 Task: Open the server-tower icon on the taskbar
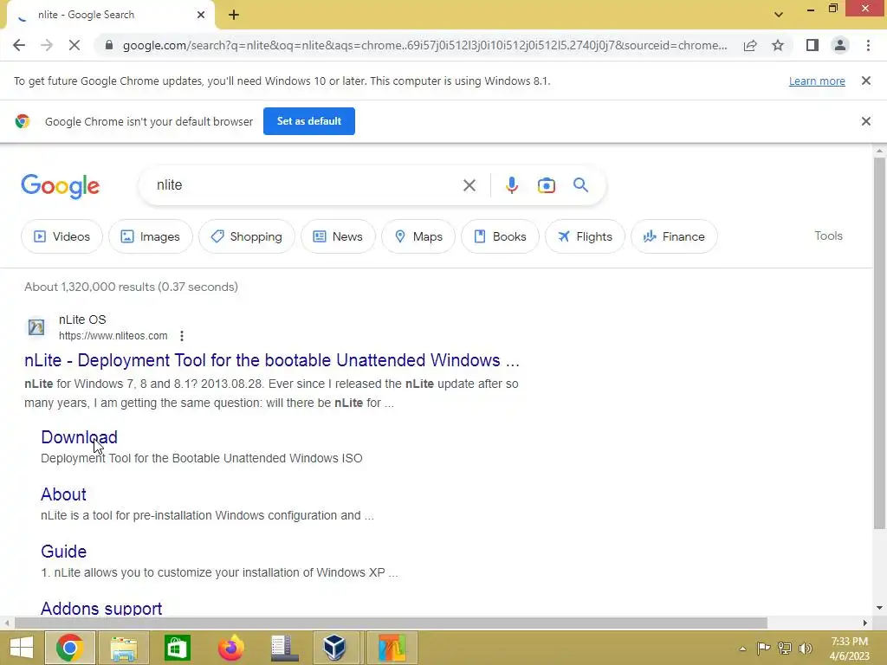pyautogui.click(x=284, y=648)
